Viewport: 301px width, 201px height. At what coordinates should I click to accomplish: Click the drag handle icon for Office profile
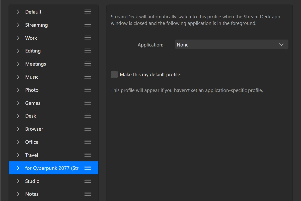(x=88, y=142)
